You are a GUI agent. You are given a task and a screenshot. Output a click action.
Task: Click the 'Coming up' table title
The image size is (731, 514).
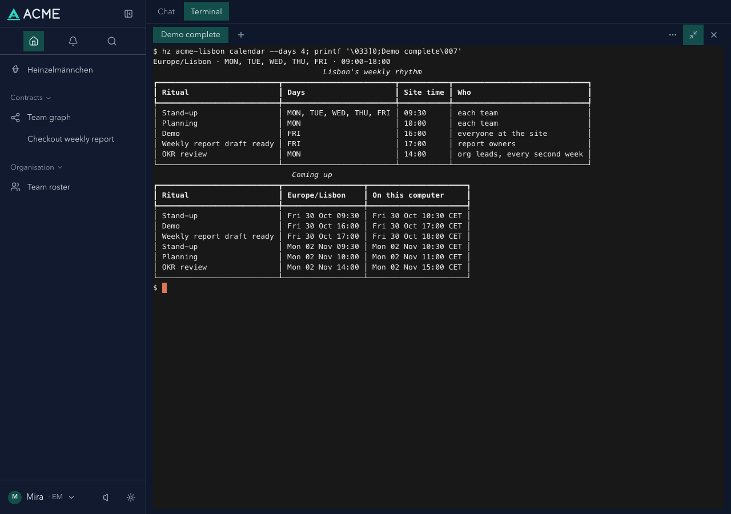point(312,175)
